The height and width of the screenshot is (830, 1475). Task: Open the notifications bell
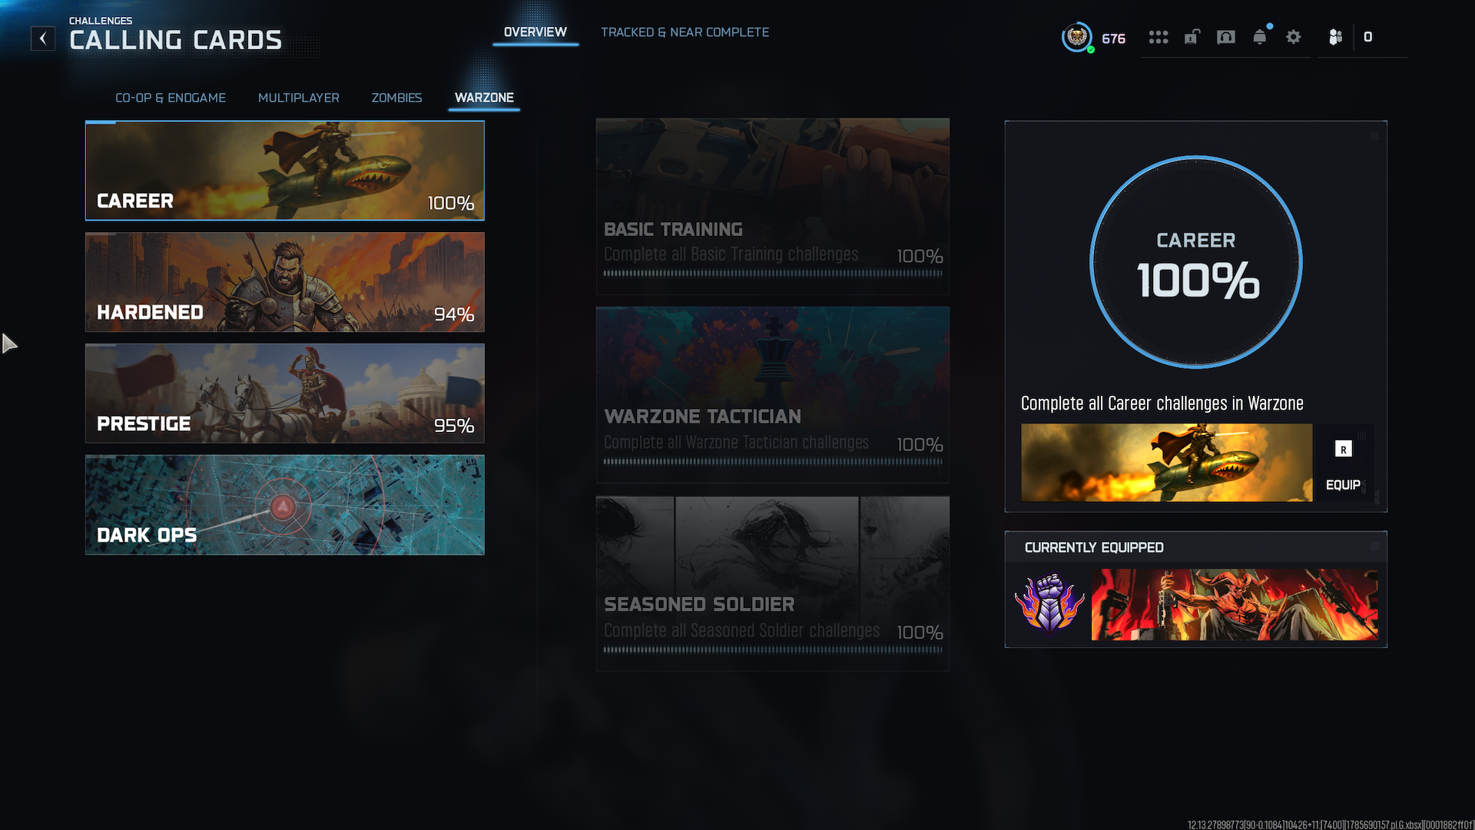tap(1260, 37)
